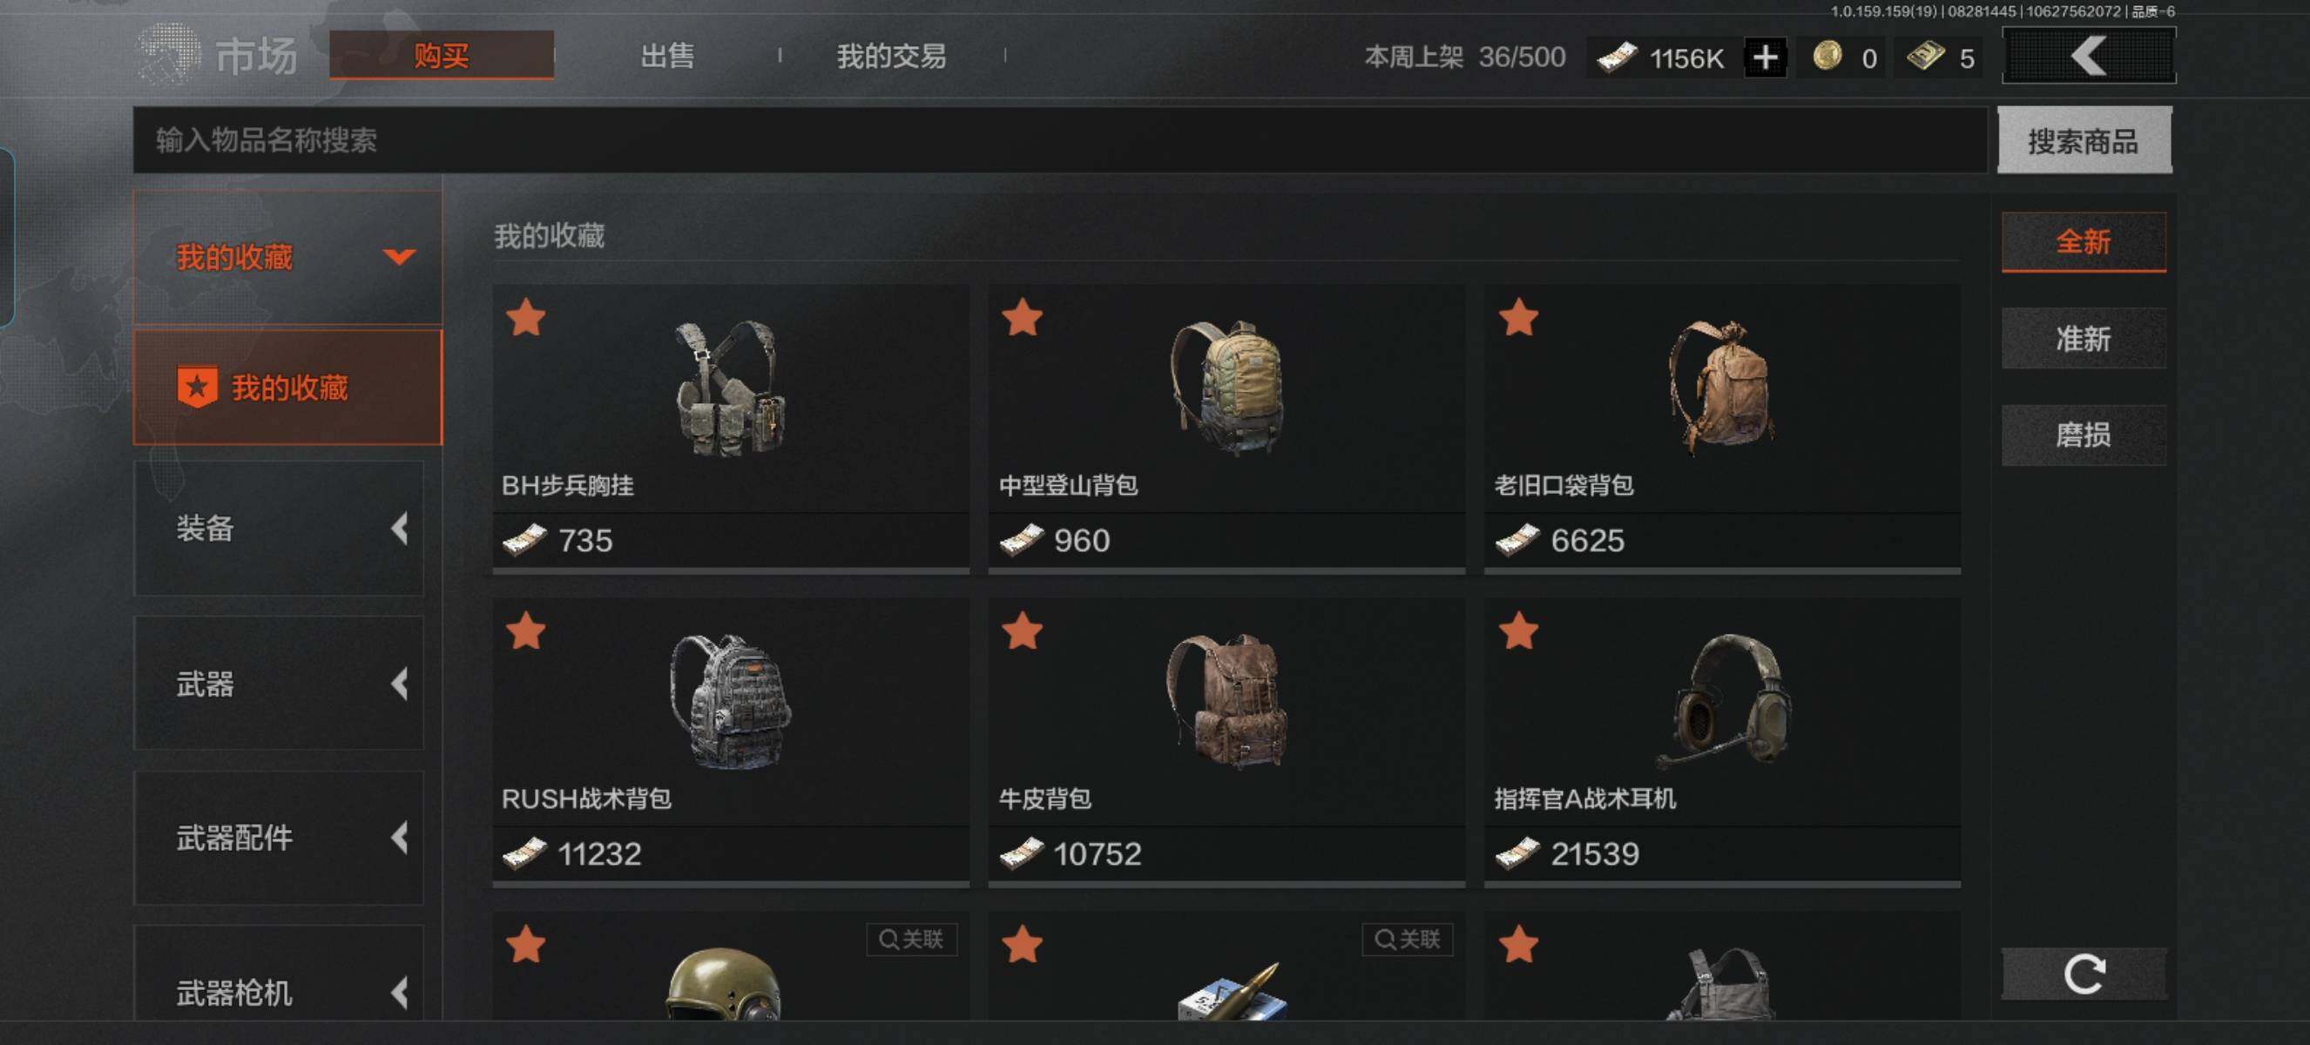This screenshot has height=1045, width=2310.
Task: Select the 准新 condition filter
Action: coord(2084,339)
